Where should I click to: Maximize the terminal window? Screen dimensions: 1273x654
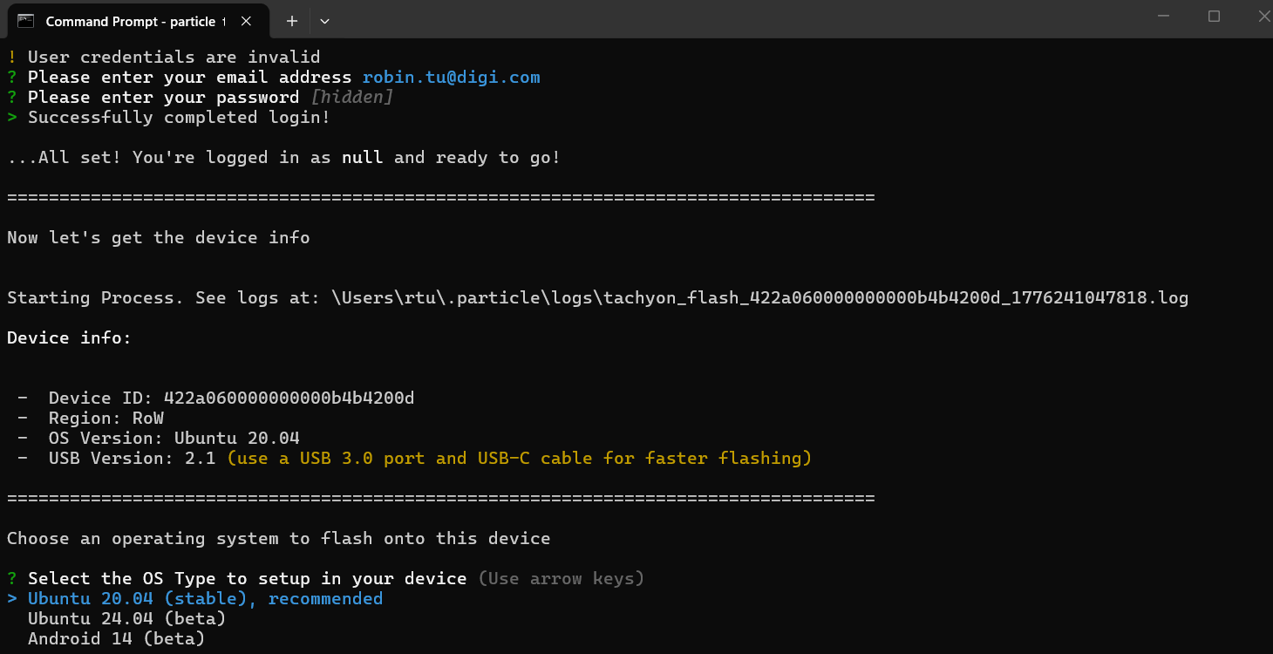(1214, 17)
